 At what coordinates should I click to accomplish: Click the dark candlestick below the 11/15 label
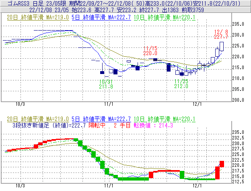point(155,60)
